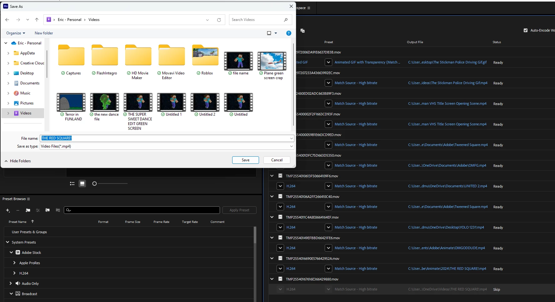This screenshot has height=302, width=555.
Task: Click the export presets icon
Action: [x=58, y=210]
